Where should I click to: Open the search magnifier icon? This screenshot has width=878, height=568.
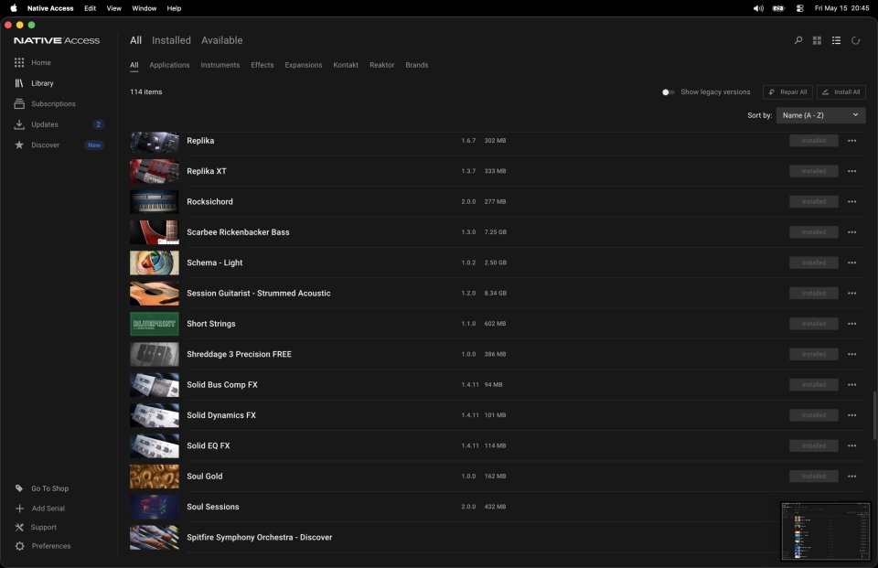[798, 40]
